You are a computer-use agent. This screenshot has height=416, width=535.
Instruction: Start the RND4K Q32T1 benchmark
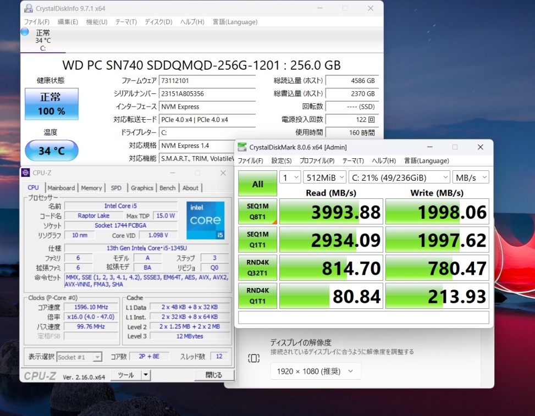[258, 268]
